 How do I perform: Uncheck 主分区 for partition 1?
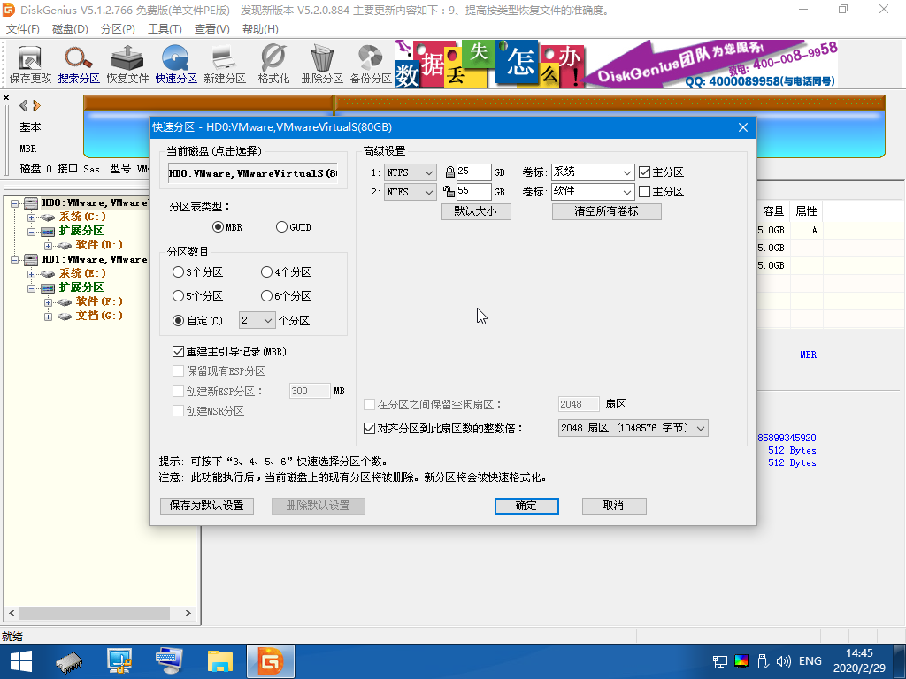tap(645, 172)
